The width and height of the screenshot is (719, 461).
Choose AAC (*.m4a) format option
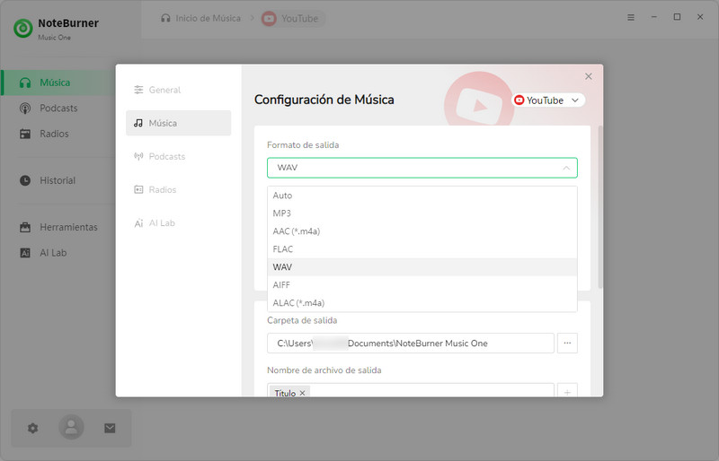pos(422,231)
